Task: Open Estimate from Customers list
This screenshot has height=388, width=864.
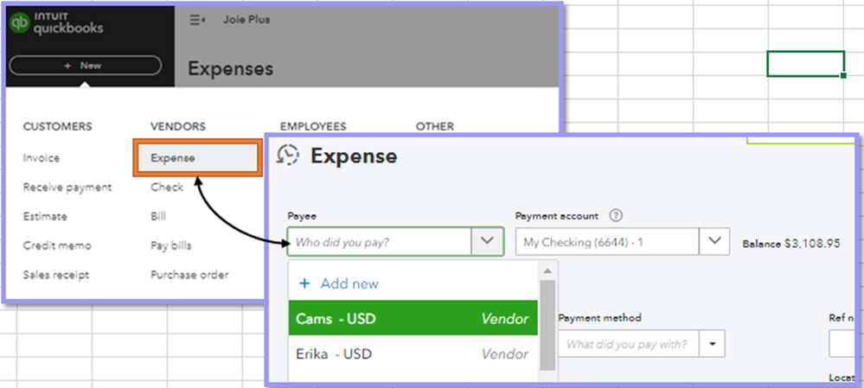Action: [45, 217]
